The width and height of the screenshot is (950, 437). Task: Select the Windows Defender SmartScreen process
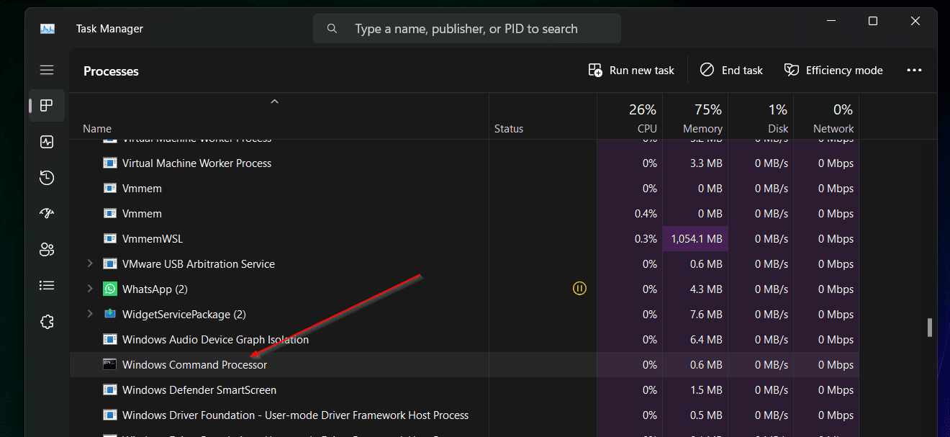click(x=199, y=389)
